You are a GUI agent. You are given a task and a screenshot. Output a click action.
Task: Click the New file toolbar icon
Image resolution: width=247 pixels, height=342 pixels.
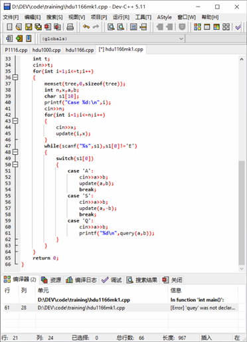pos(9,27)
